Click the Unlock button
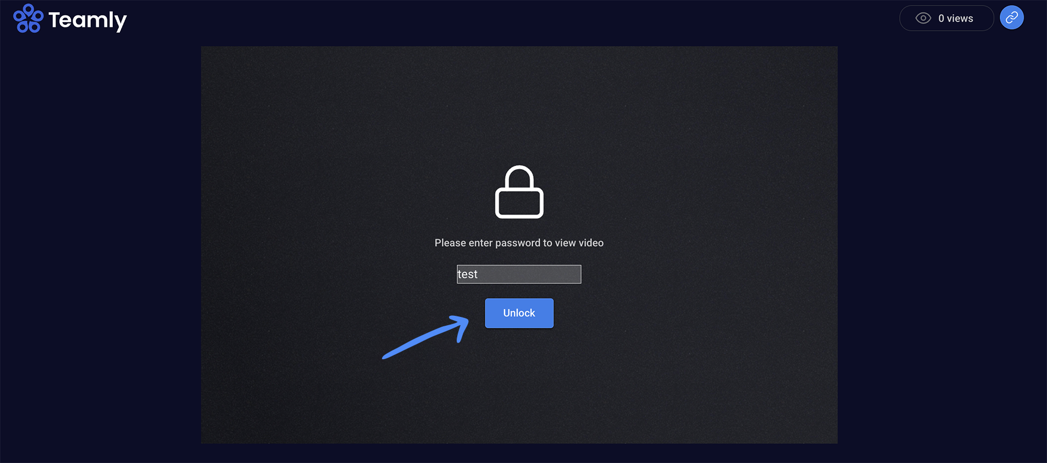 tap(519, 313)
